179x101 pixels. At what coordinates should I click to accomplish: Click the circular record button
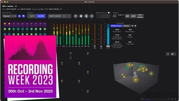point(92,16)
